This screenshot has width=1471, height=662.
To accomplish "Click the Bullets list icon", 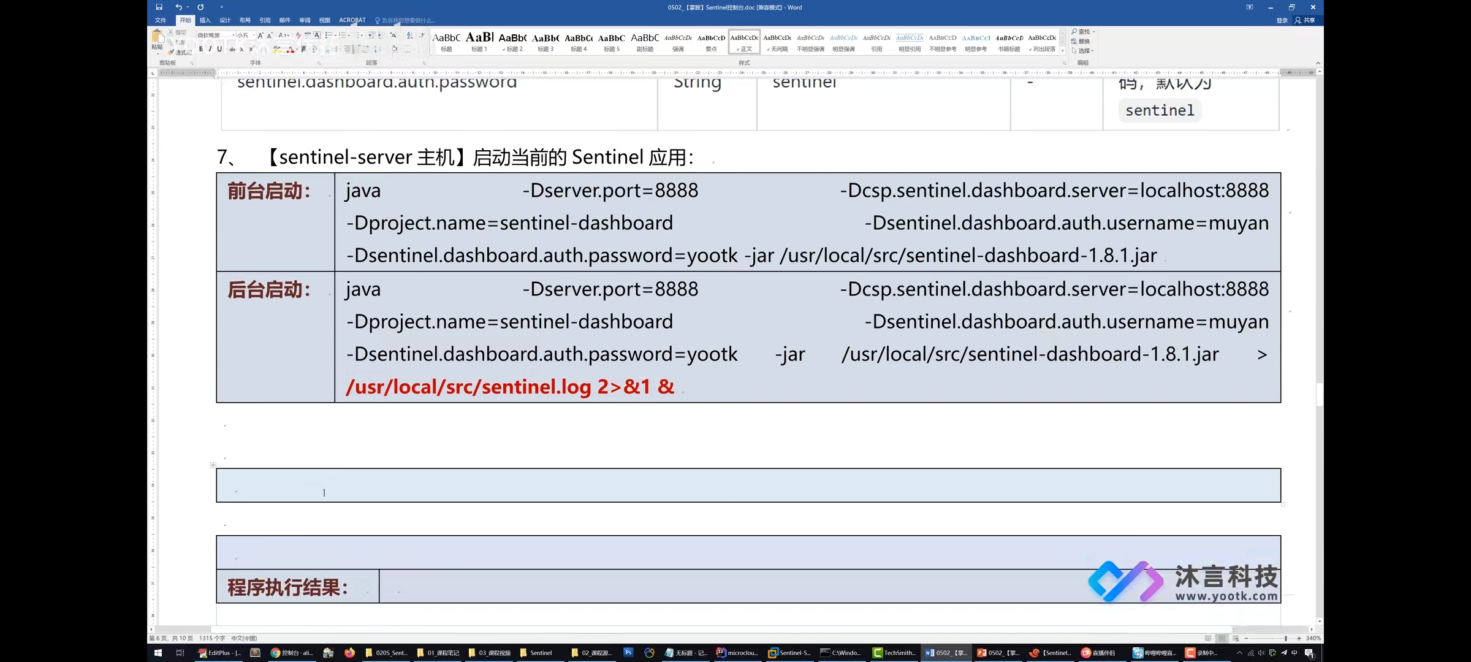I will (x=329, y=36).
